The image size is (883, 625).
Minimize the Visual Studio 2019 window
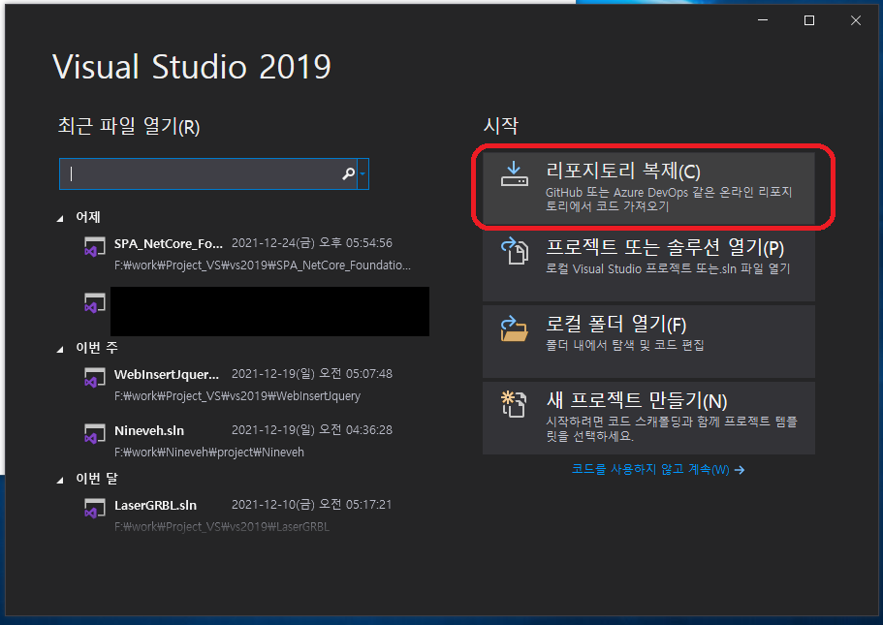[x=763, y=20]
